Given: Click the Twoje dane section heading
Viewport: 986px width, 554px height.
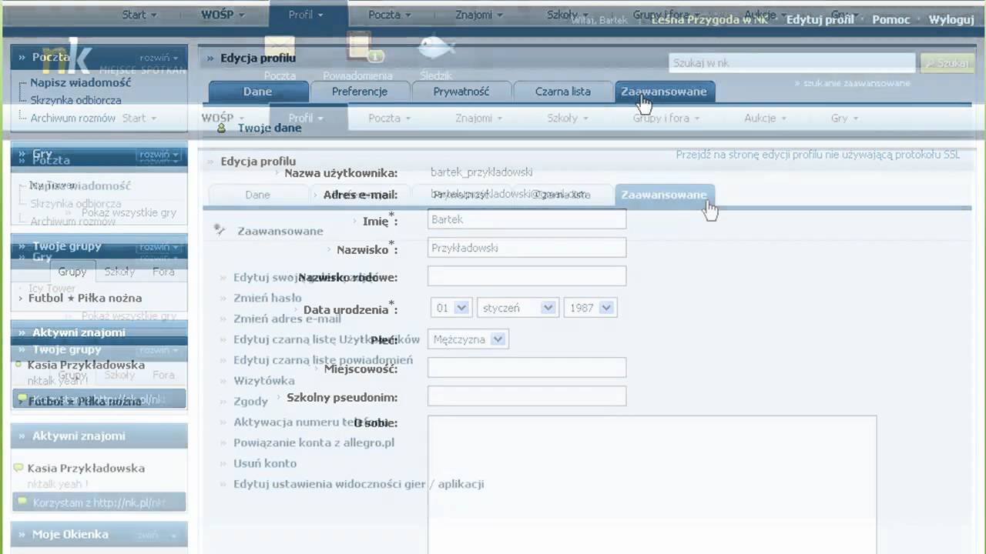Looking at the screenshot, I should (270, 128).
